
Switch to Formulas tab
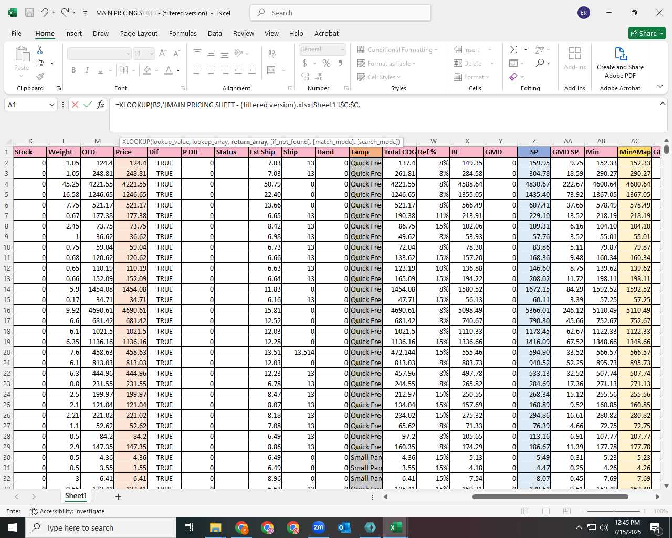[x=183, y=33]
